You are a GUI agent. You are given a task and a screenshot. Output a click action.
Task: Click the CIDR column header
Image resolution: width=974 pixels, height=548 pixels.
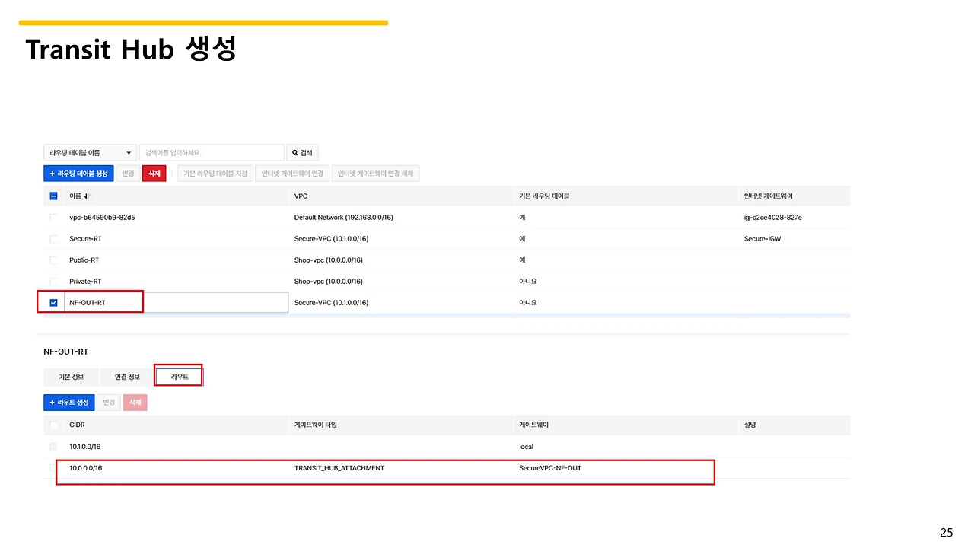(77, 425)
